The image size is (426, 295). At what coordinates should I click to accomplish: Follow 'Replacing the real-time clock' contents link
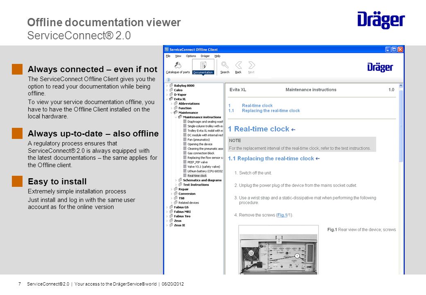tap(271, 111)
